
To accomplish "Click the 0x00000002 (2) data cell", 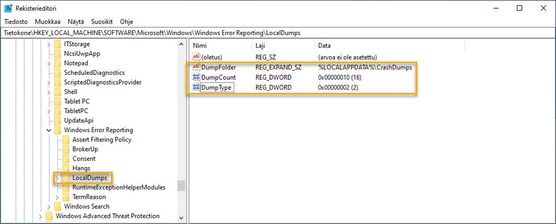I will [x=338, y=87].
